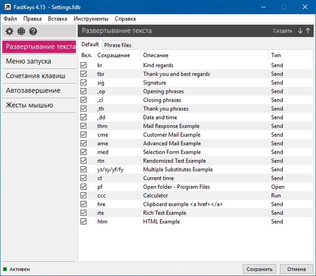Open the Жесты мышью section
The height and width of the screenshot is (276, 316).
pos(30,105)
